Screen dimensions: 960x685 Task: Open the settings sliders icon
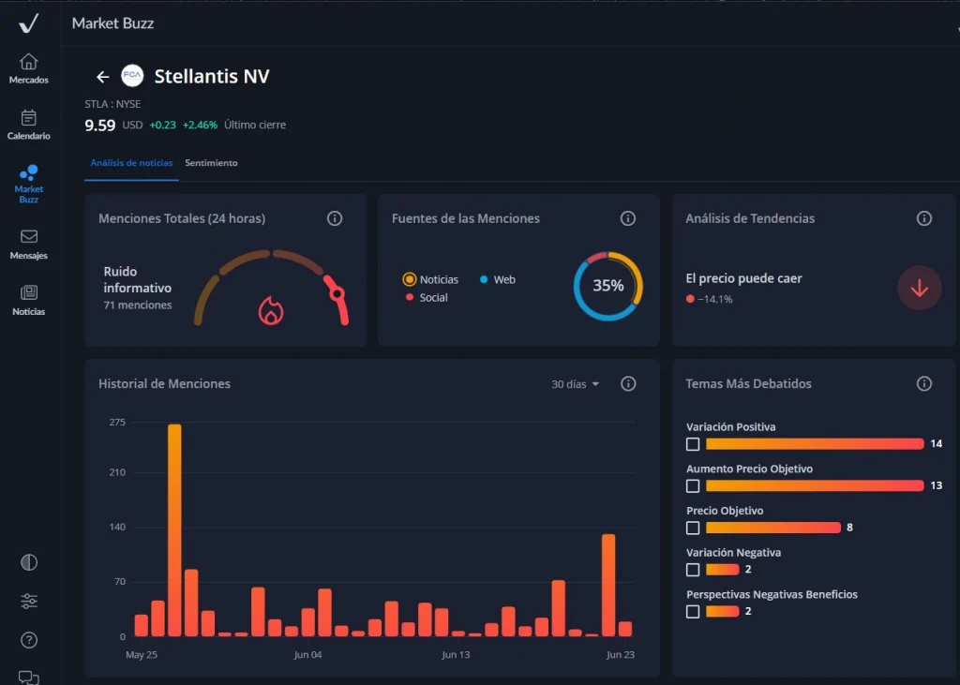(x=29, y=602)
